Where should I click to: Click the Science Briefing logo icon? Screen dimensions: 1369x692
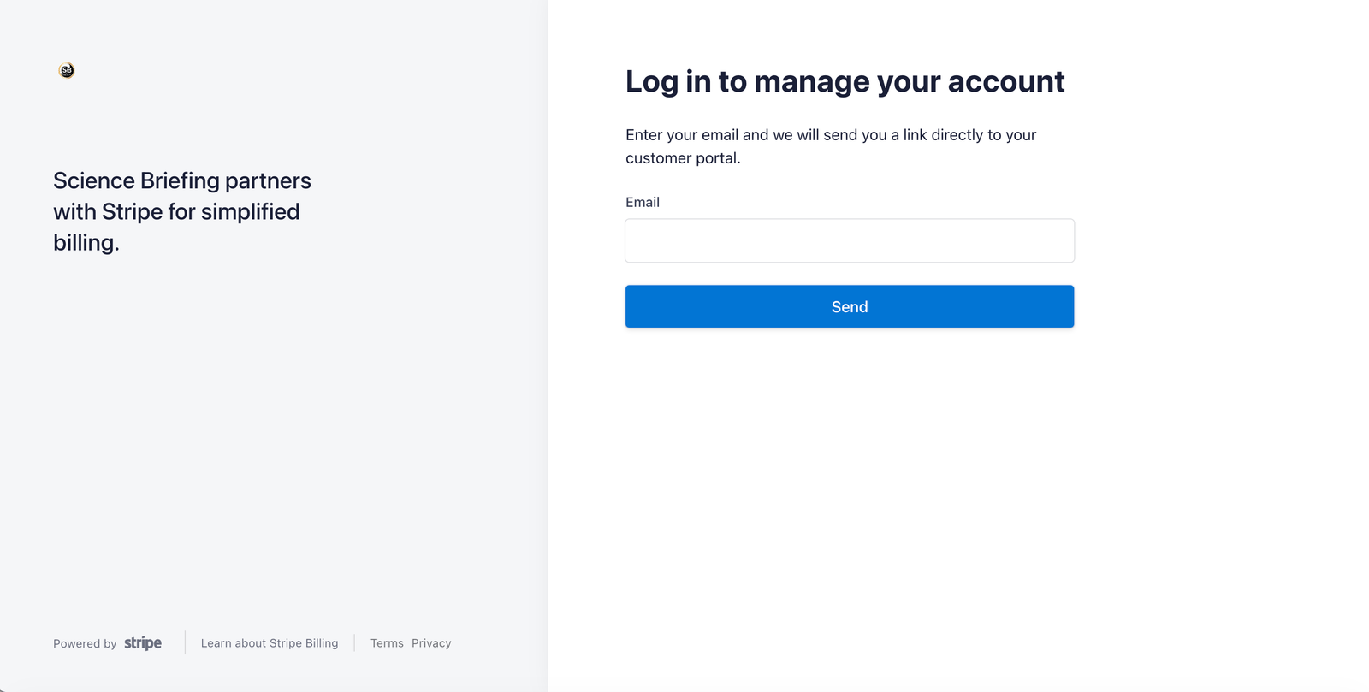tap(67, 70)
